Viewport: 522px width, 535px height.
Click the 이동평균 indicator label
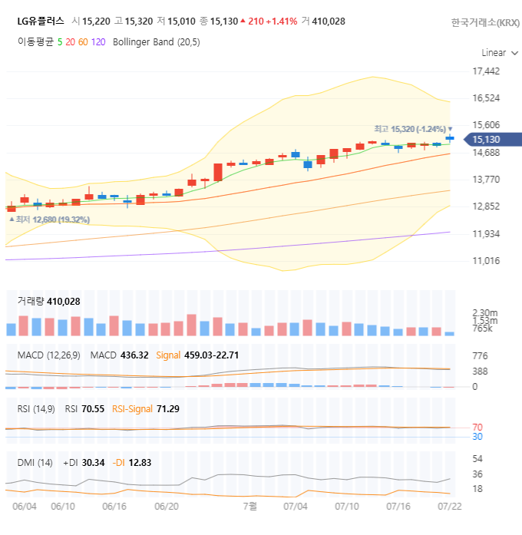(x=35, y=42)
